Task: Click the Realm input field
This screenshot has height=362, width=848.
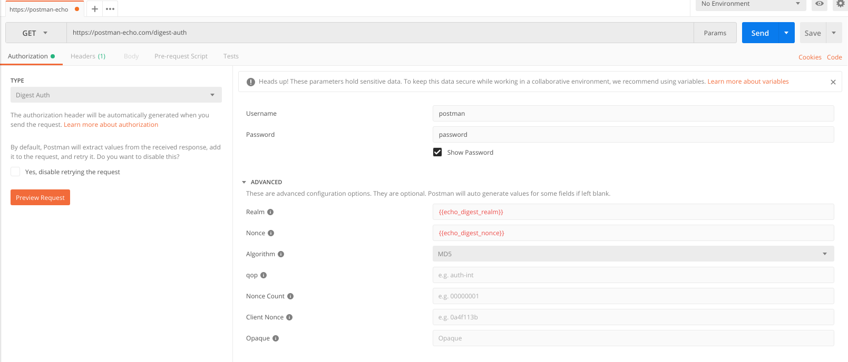Action: [x=633, y=212]
